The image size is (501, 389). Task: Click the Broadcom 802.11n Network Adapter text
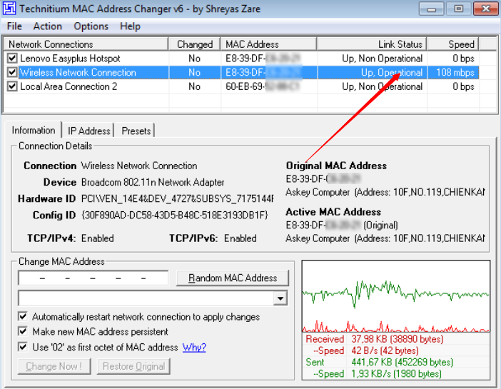(x=153, y=182)
